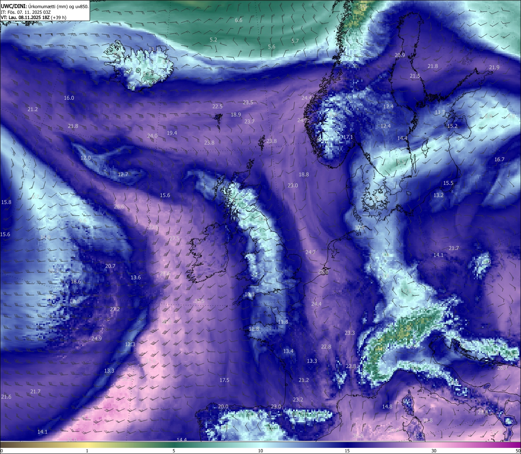
Task: Click the colorbar label 50
Action: point(518,451)
